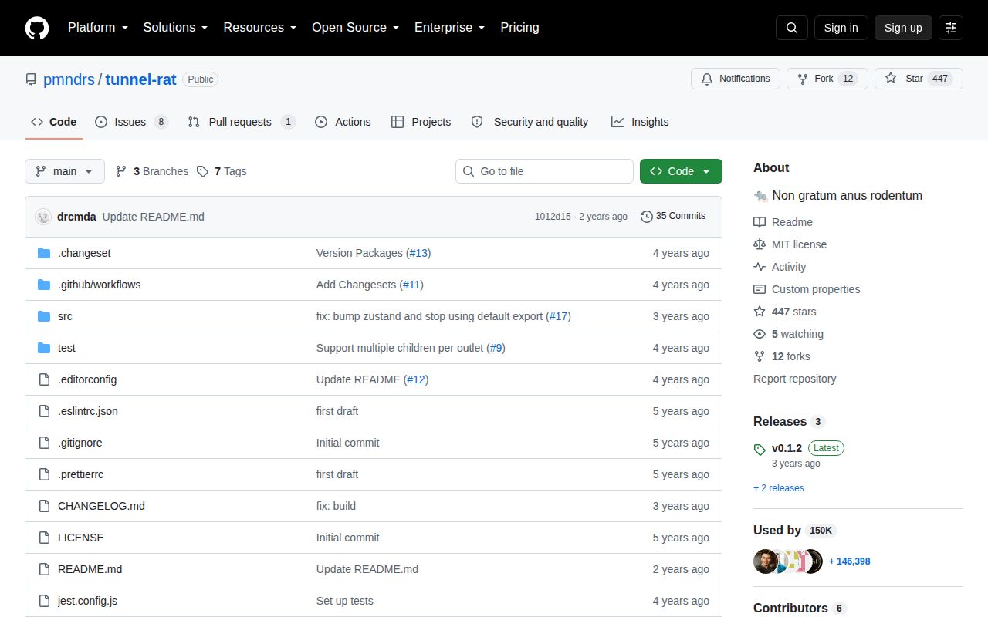Switch to Security and quality tab
The image size is (988, 617).
(x=530, y=122)
